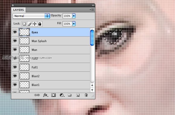Lock layer position

pos(35,24)
